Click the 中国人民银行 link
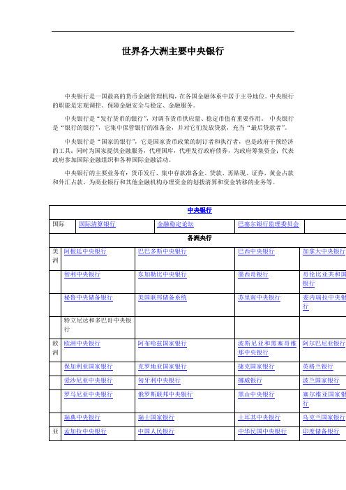Image resolution: width=346 pixels, height=490 pixels. 156,431
